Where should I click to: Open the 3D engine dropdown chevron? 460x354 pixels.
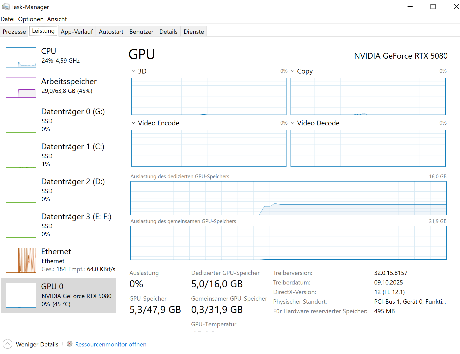133,71
